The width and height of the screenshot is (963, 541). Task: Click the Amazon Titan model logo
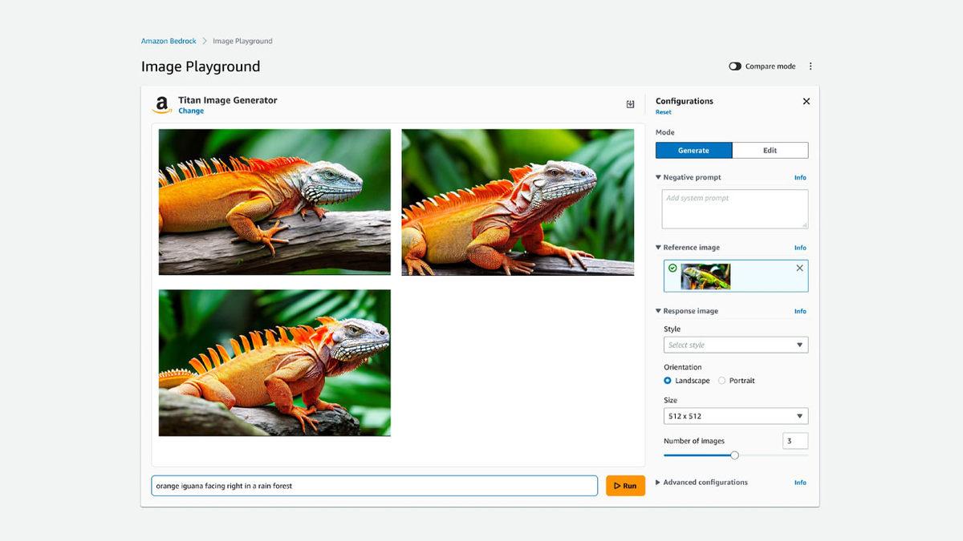161,103
